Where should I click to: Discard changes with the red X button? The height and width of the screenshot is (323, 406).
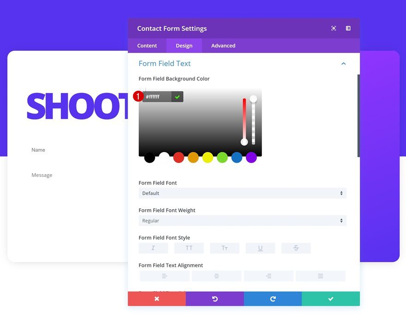156,299
